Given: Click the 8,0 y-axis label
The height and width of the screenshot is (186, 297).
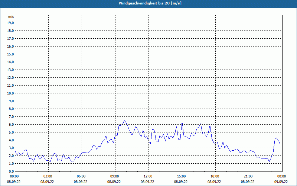Looking at the screenshot, I should (x=11, y=109).
